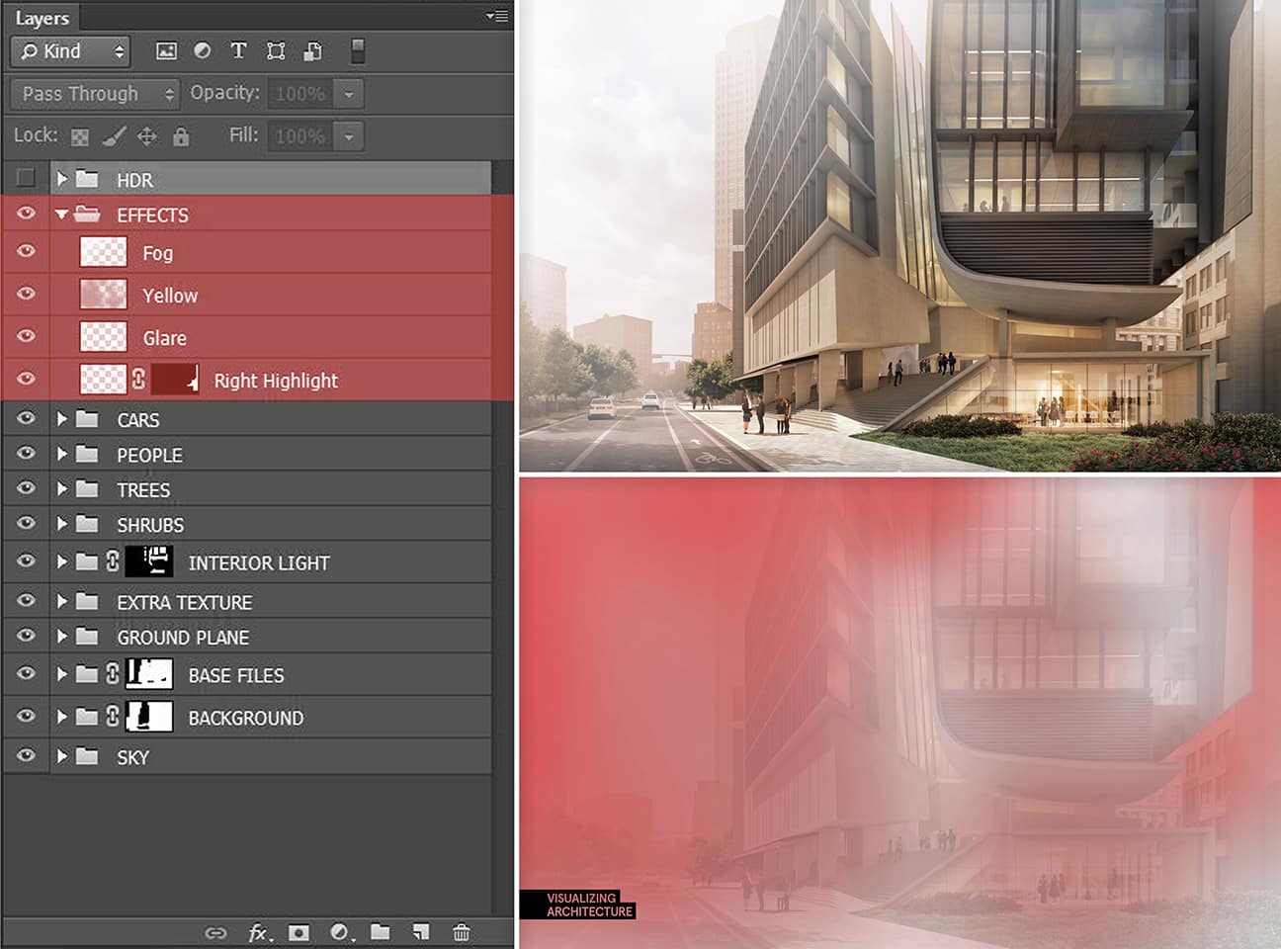This screenshot has width=1281, height=949.
Task: Filter layers by shape layer icon
Action: [276, 51]
